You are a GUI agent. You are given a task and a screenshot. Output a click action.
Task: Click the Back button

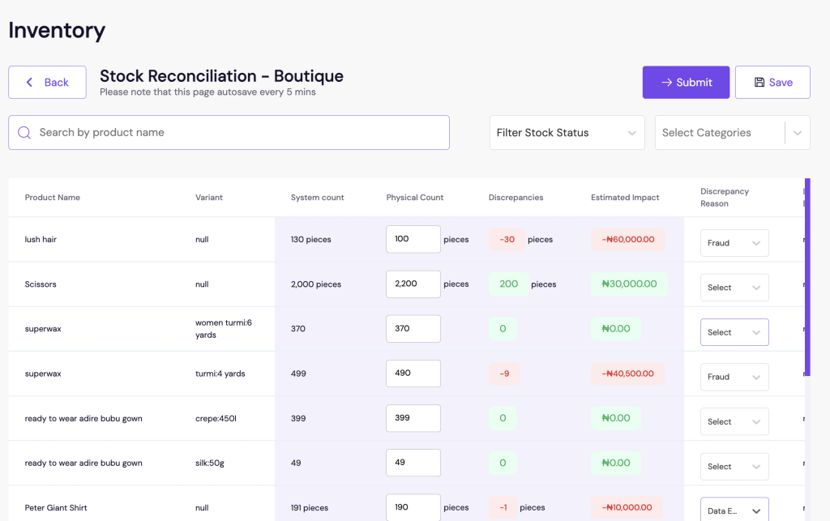click(x=47, y=82)
